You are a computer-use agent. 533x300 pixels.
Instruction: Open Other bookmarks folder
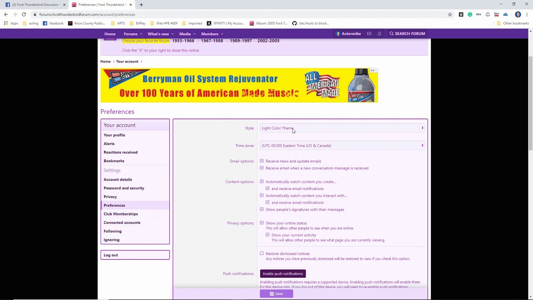513,23
